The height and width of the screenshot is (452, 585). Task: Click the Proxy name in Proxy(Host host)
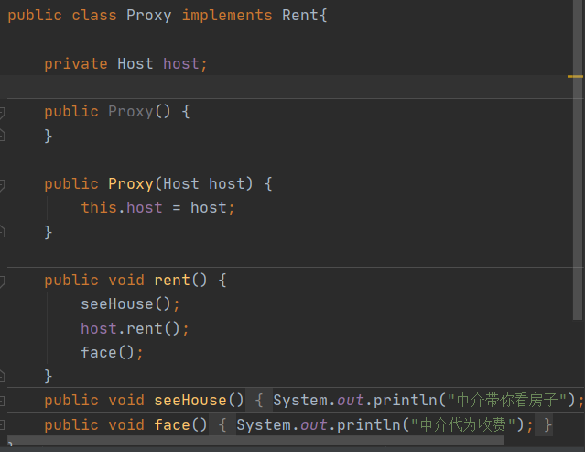point(131,184)
